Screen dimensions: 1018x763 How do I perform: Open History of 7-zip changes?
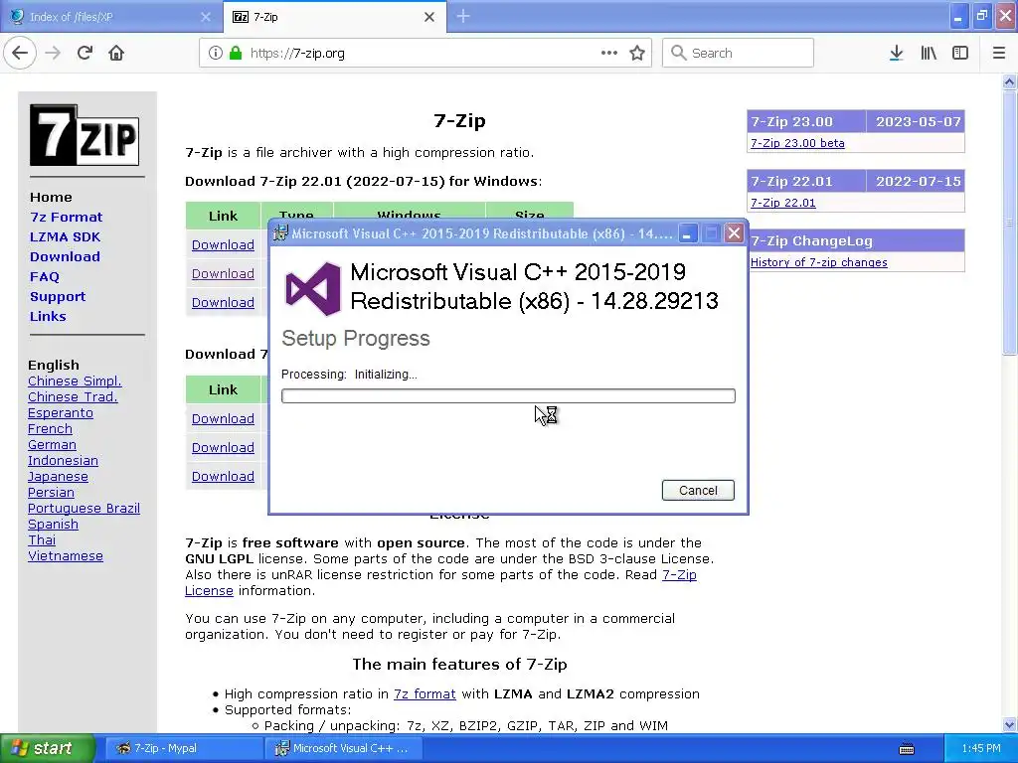(x=819, y=262)
